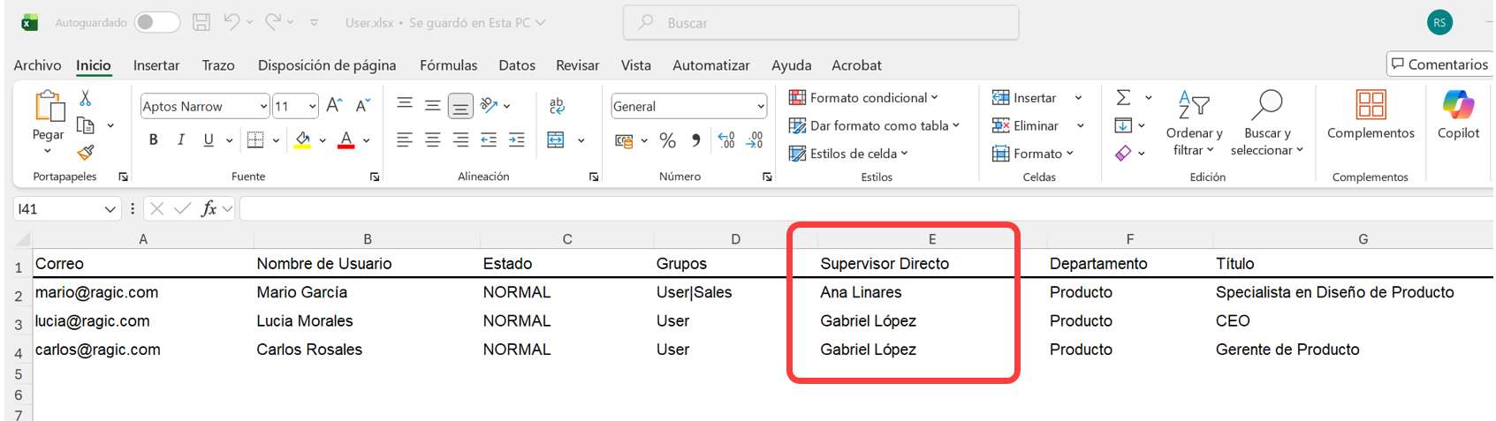Viewport: 1496px width, 421px height.
Task: Click the Comentarios button
Action: (1439, 64)
